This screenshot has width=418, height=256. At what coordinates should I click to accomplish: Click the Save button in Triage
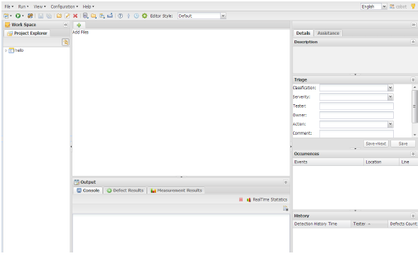403,143
